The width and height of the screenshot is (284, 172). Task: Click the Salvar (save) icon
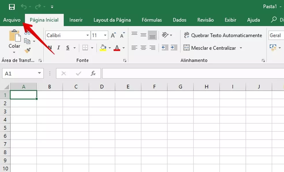click(12, 6)
